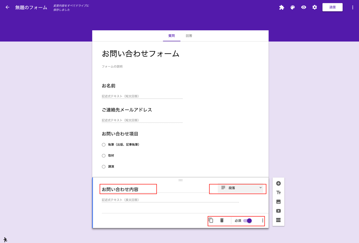Select the ご連絡先メールアドレス question
Viewport: 359px width, 243px height.
click(127, 110)
